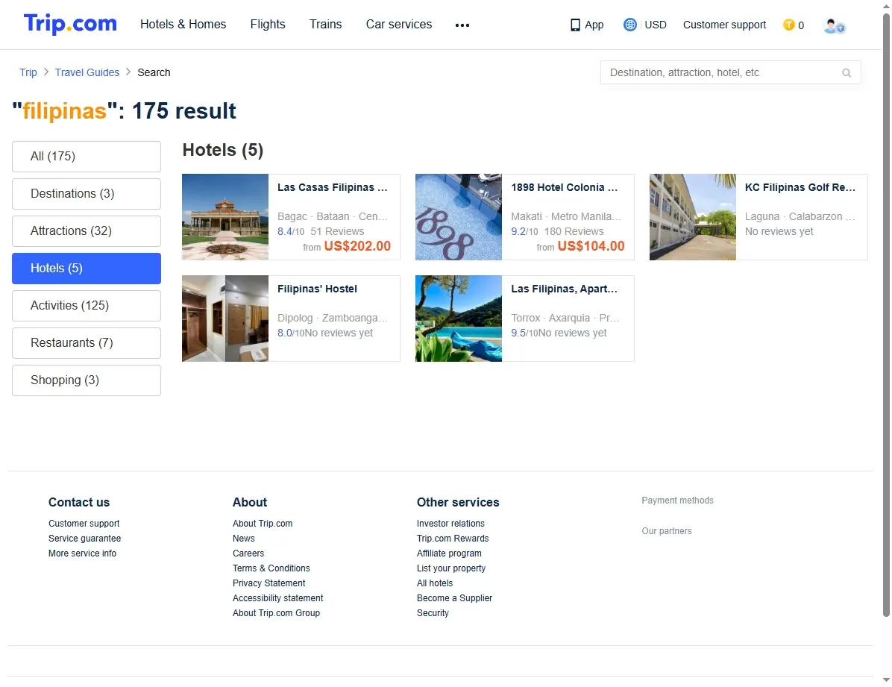Image resolution: width=892 pixels, height=687 pixels.
Task: Open Become a Supplier link
Action: [454, 598]
